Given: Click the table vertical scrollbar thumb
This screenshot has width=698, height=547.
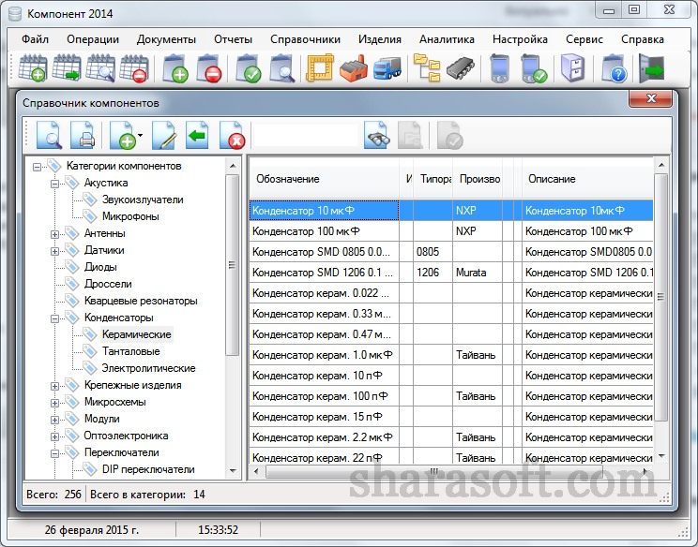Looking at the screenshot, I should tap(660, 297).
